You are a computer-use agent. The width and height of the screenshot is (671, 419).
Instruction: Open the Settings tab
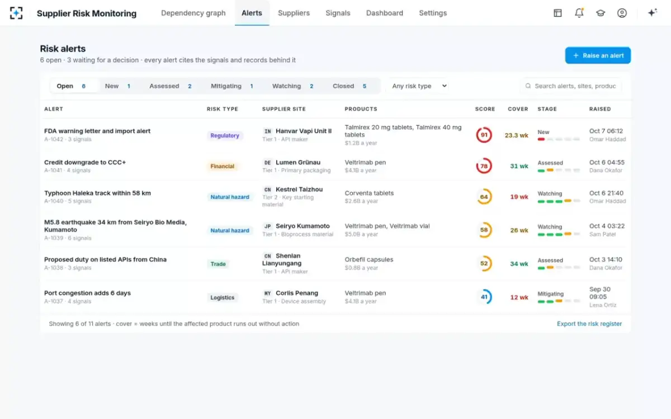click(x=433, y=13)
